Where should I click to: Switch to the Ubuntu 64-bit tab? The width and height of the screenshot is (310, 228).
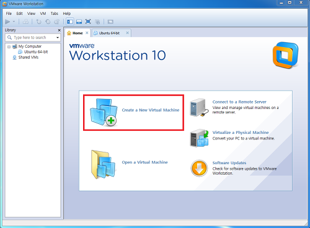(109, 33)
